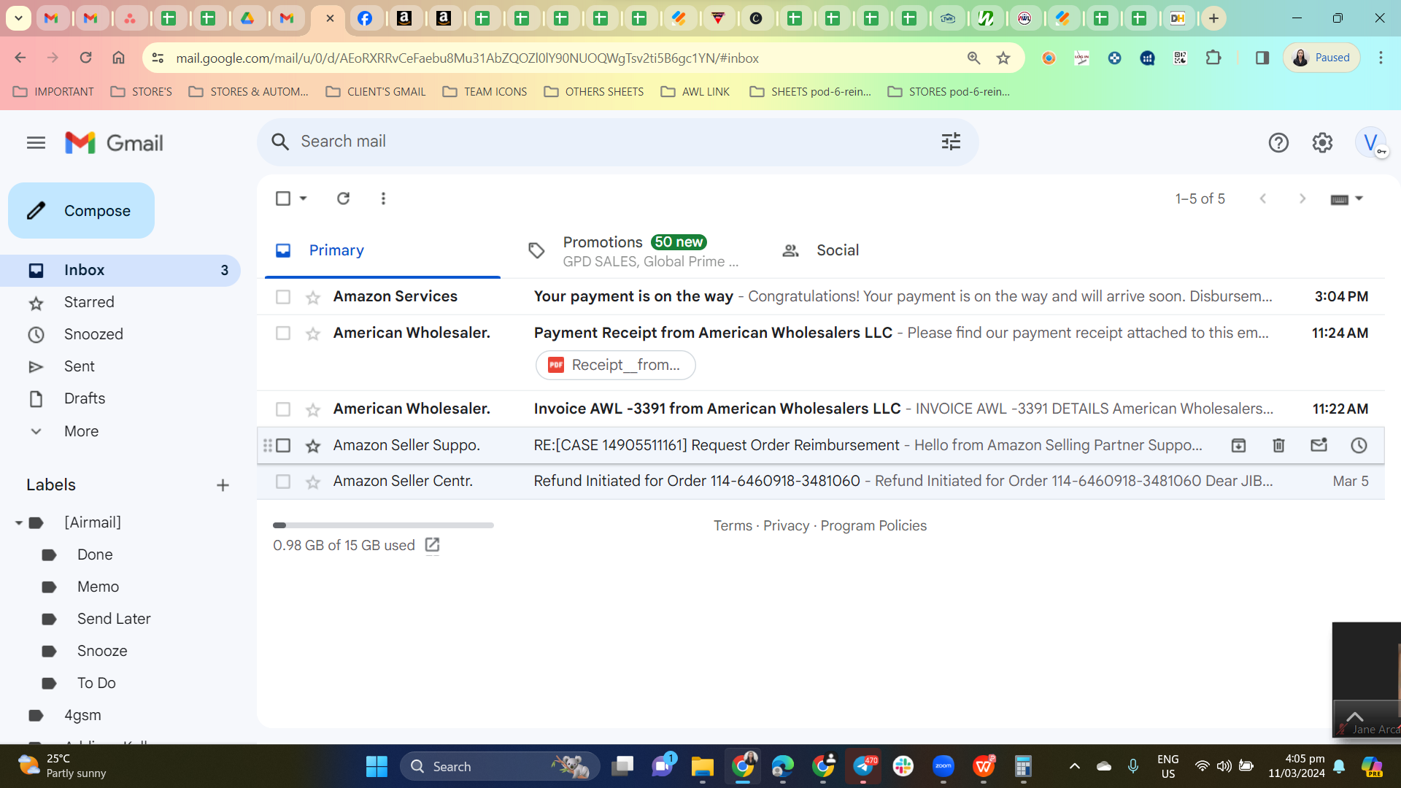The width and height of the screenshot is (1401, 788).
Task: Open Gmail settings gear
Action: click(1322, 143)
